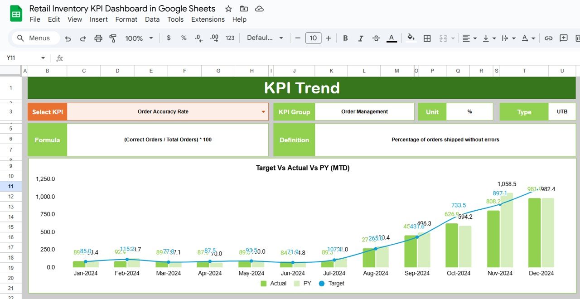This screenshot has height=299, width=580.
Task: Click the Redo arrow
Action: click(83, 39)
